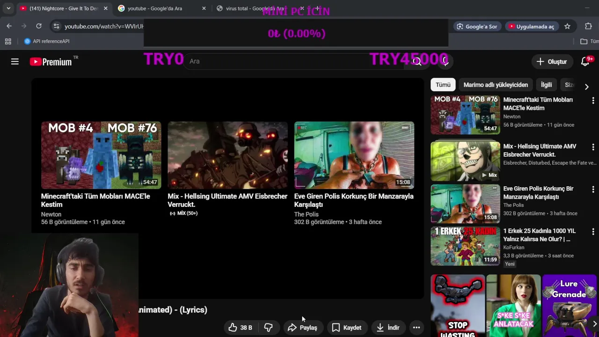Like the video with 38 B
This screenshot has width=599, height=337.
(240, 328)
